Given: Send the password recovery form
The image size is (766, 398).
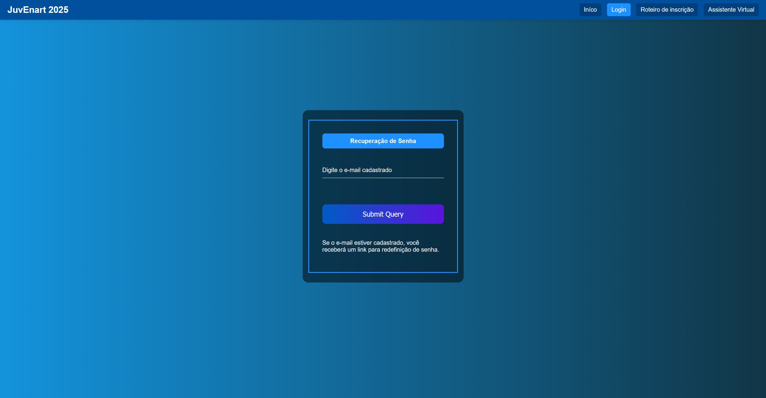Looking at the screenshot, I should pos(383,214).
